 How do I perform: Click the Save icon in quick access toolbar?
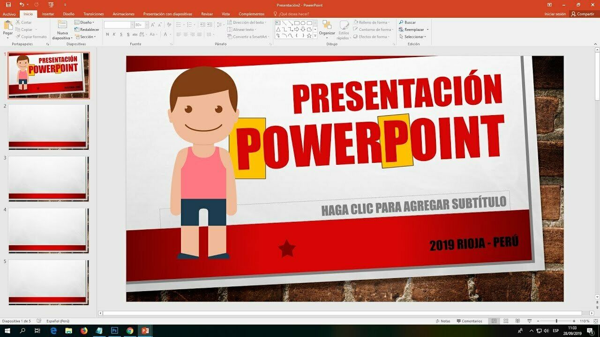[x=8, y=5]
